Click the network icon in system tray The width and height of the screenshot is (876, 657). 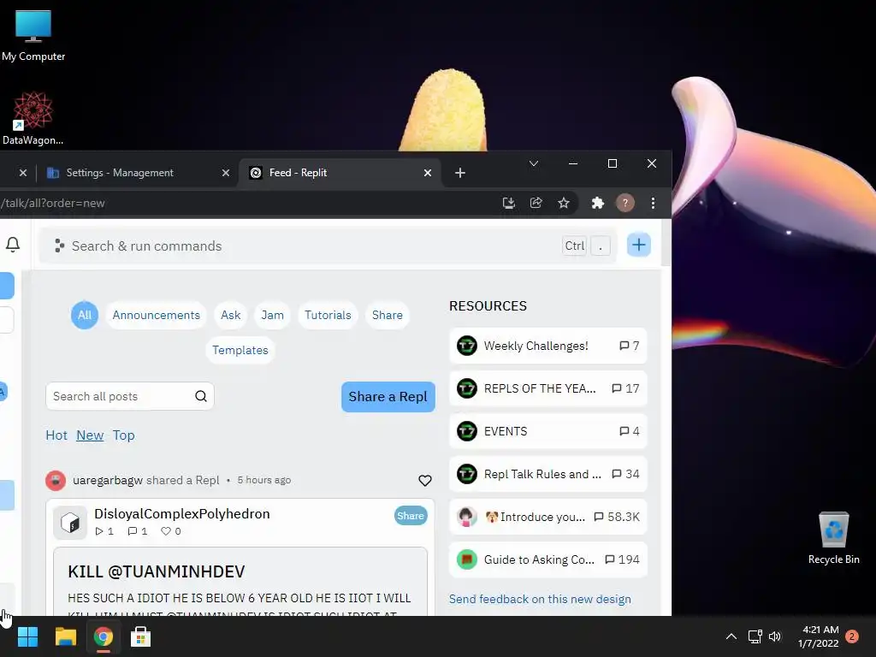tap(755, 636)
